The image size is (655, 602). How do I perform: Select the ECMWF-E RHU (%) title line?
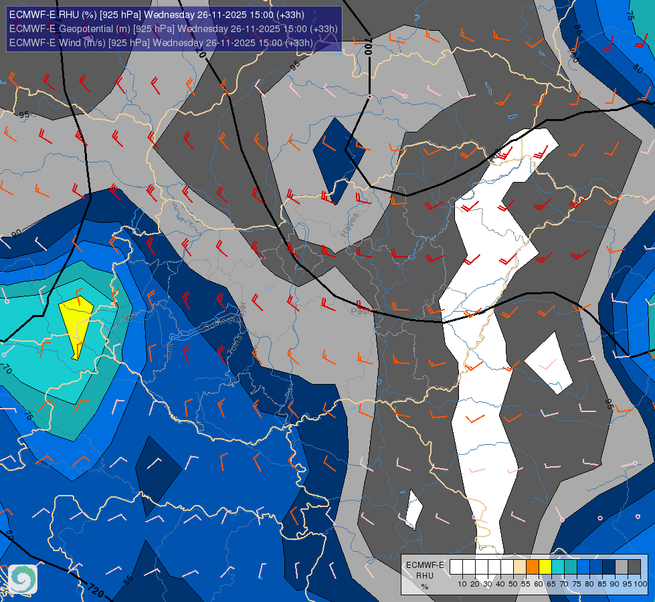coord(157,15)
